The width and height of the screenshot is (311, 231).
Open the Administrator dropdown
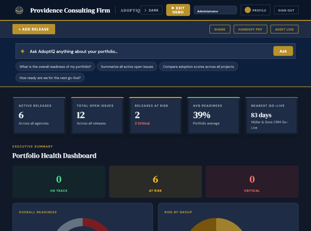tap(215, 10)
